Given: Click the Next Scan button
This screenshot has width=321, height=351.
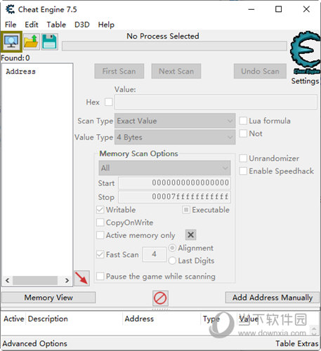Looking at the screenshot, I should coord(176,71).
